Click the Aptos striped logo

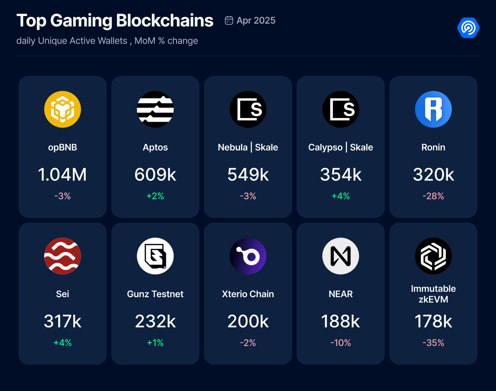pos(155,109)
